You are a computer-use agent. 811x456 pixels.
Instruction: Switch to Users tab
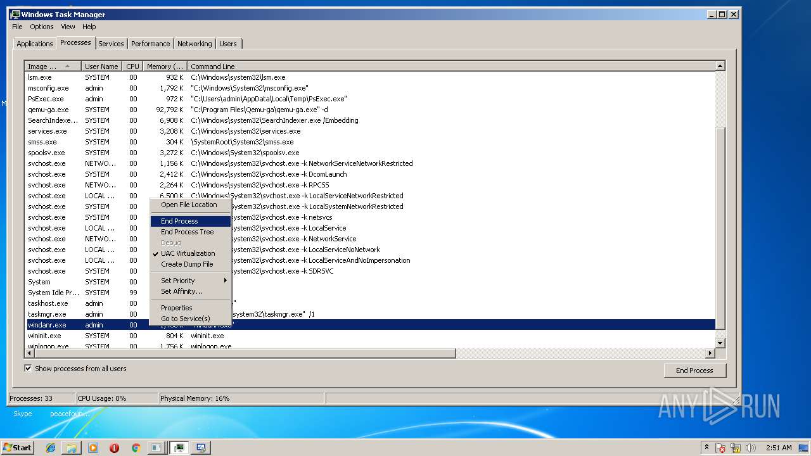[x=228, y=44]
